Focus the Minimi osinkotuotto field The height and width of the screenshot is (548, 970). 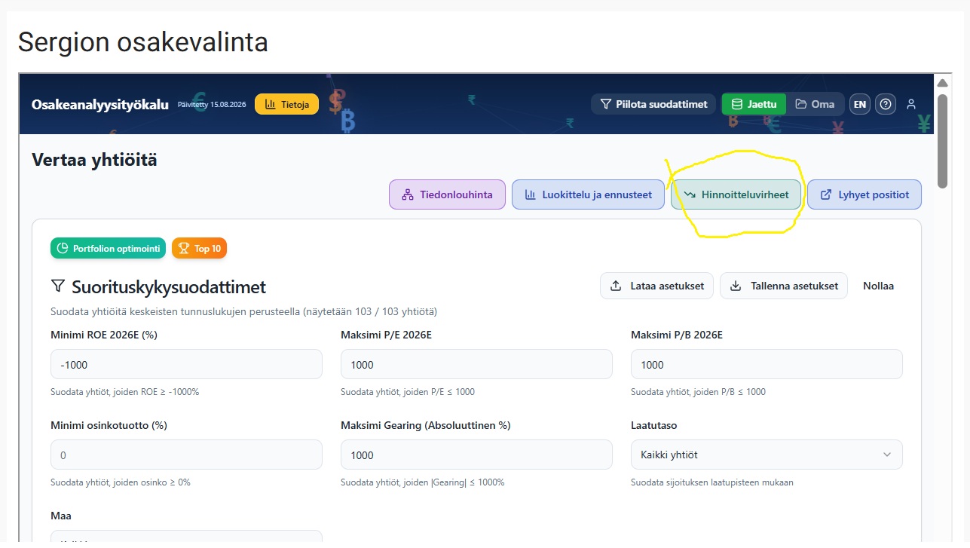[x=186, y=455]
